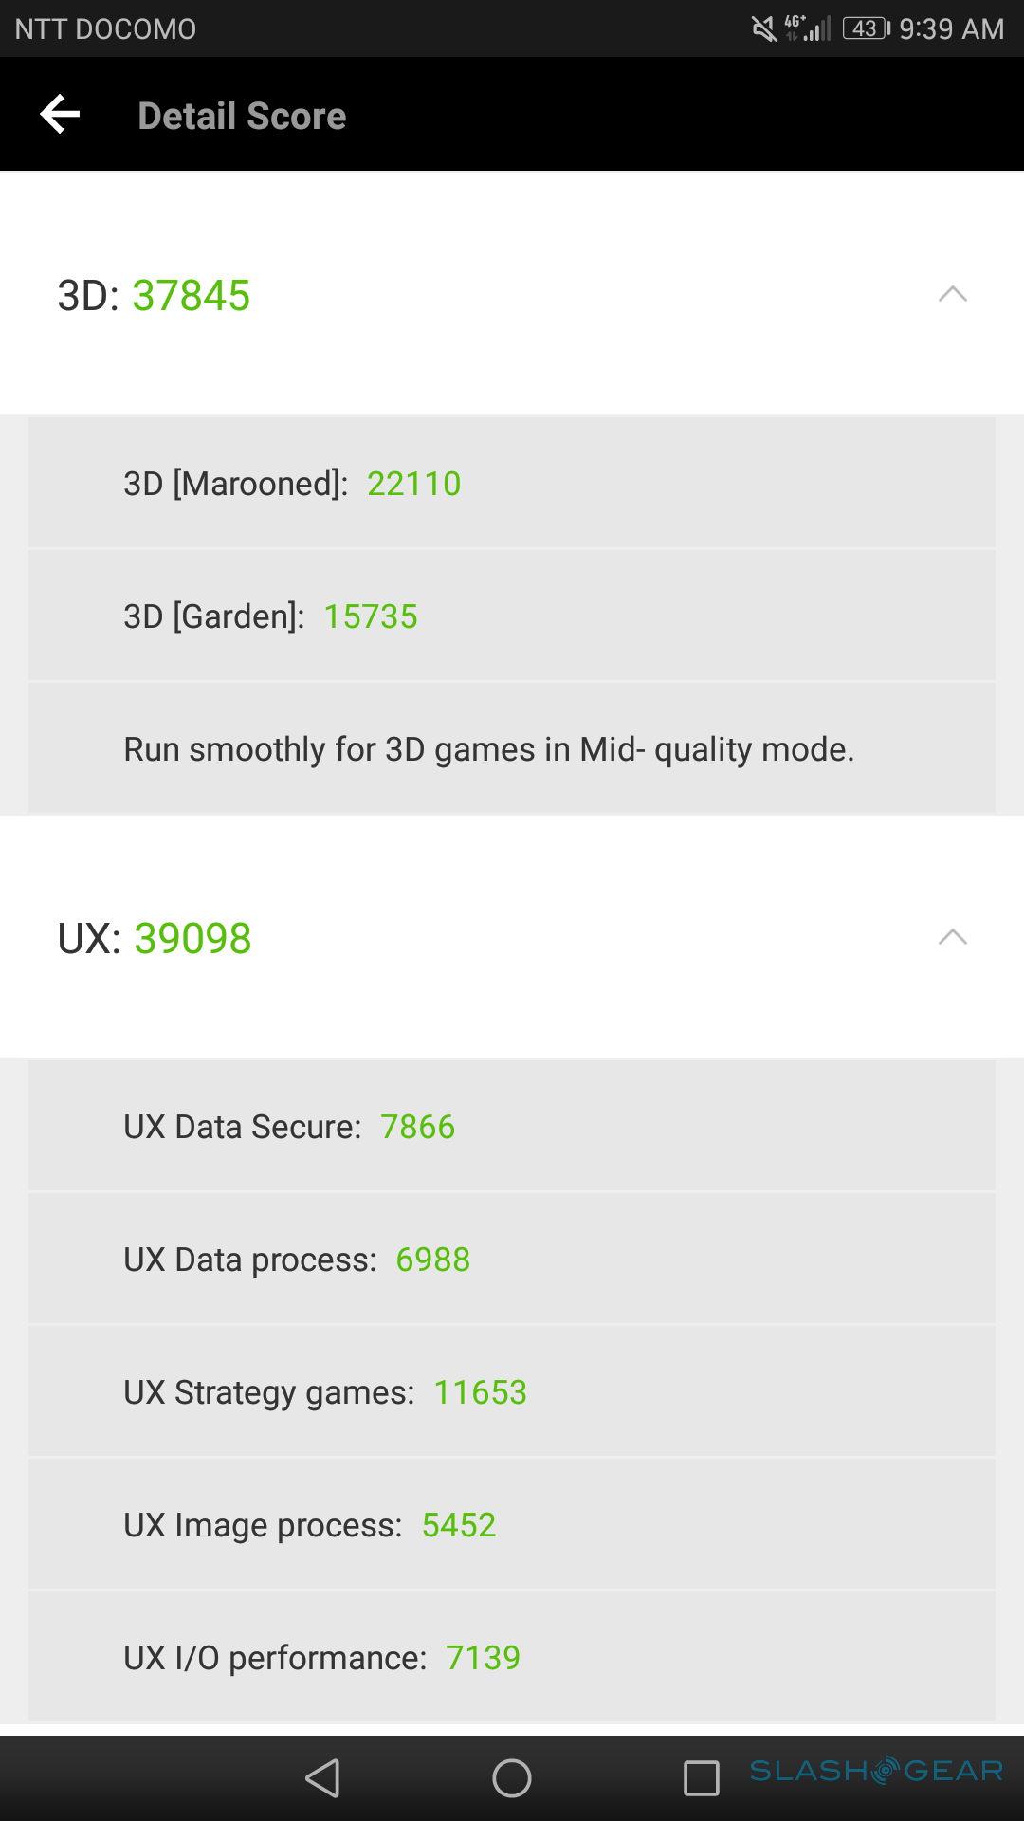This screenshot has width=1024, height=1821.
Task: Open the UX Strategy games row
Action: [512, 1391]
